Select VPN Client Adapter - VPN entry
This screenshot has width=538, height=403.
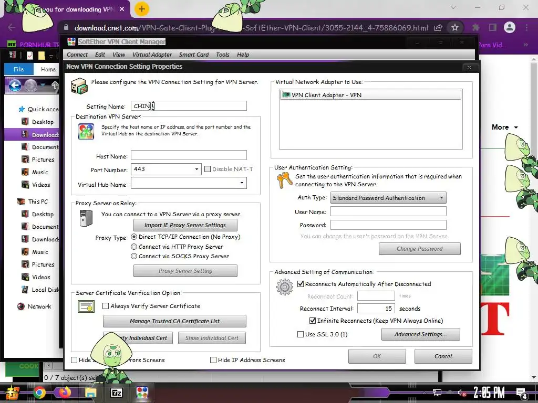[370, 95]
